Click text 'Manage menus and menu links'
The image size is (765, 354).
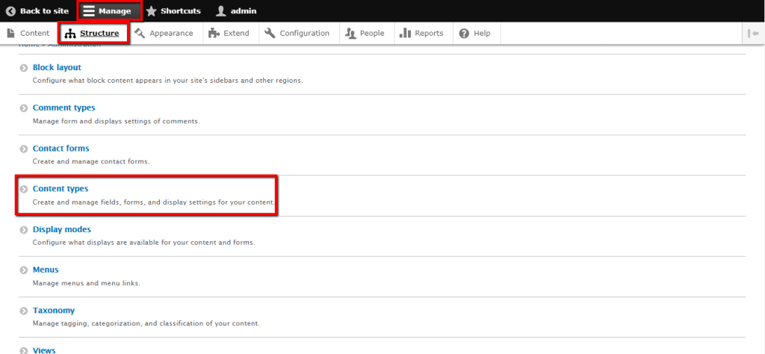tap(86, 283)
